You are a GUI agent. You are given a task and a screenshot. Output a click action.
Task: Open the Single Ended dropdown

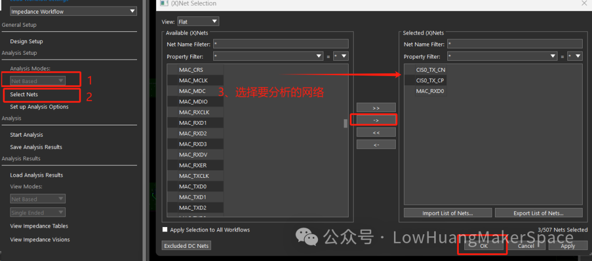click(38, 212)
